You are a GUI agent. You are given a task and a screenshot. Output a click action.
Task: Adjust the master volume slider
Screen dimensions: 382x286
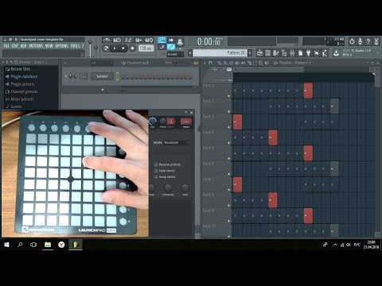tap(90, 48)
